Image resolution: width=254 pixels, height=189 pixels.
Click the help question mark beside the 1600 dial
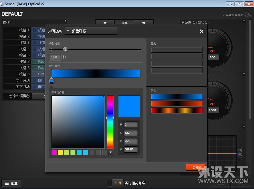pyautogui.click(x=244, y=74)
